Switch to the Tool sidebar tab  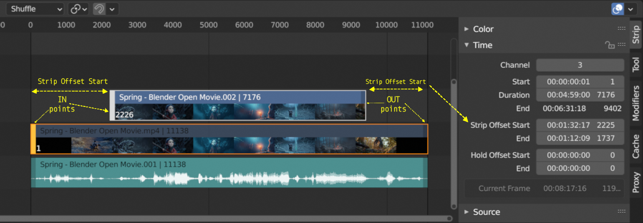(x=635, y=64)
